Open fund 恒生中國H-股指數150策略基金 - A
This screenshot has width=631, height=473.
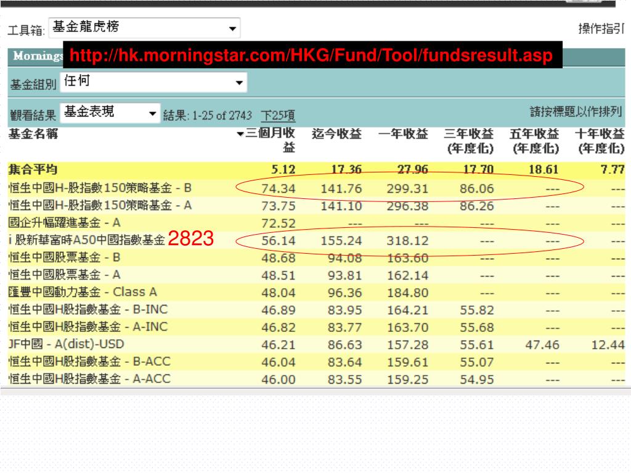point(100,205)
